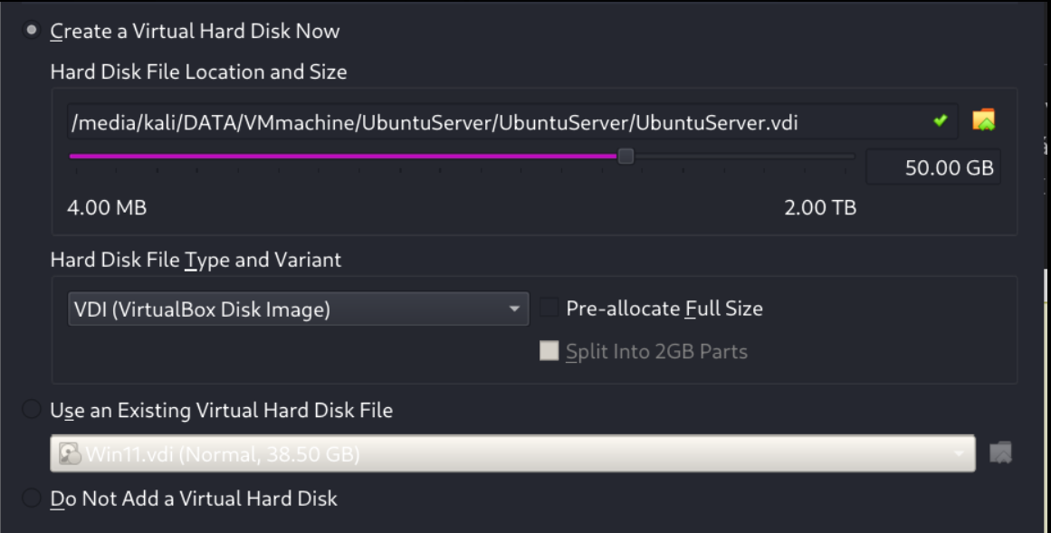
Task: Select Create a Virtual Hard Disk Now
Action: pyautogui.click(x=32, y=31)
